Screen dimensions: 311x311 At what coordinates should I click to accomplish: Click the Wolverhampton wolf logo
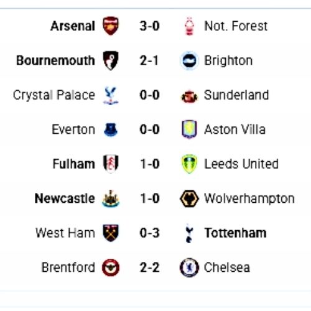click(189, 198)
